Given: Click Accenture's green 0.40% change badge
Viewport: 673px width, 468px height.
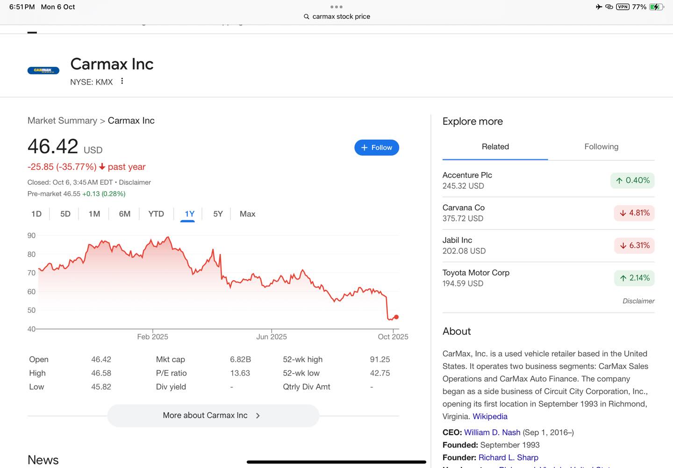Looking at the screenshot, I should click(632, 180).
